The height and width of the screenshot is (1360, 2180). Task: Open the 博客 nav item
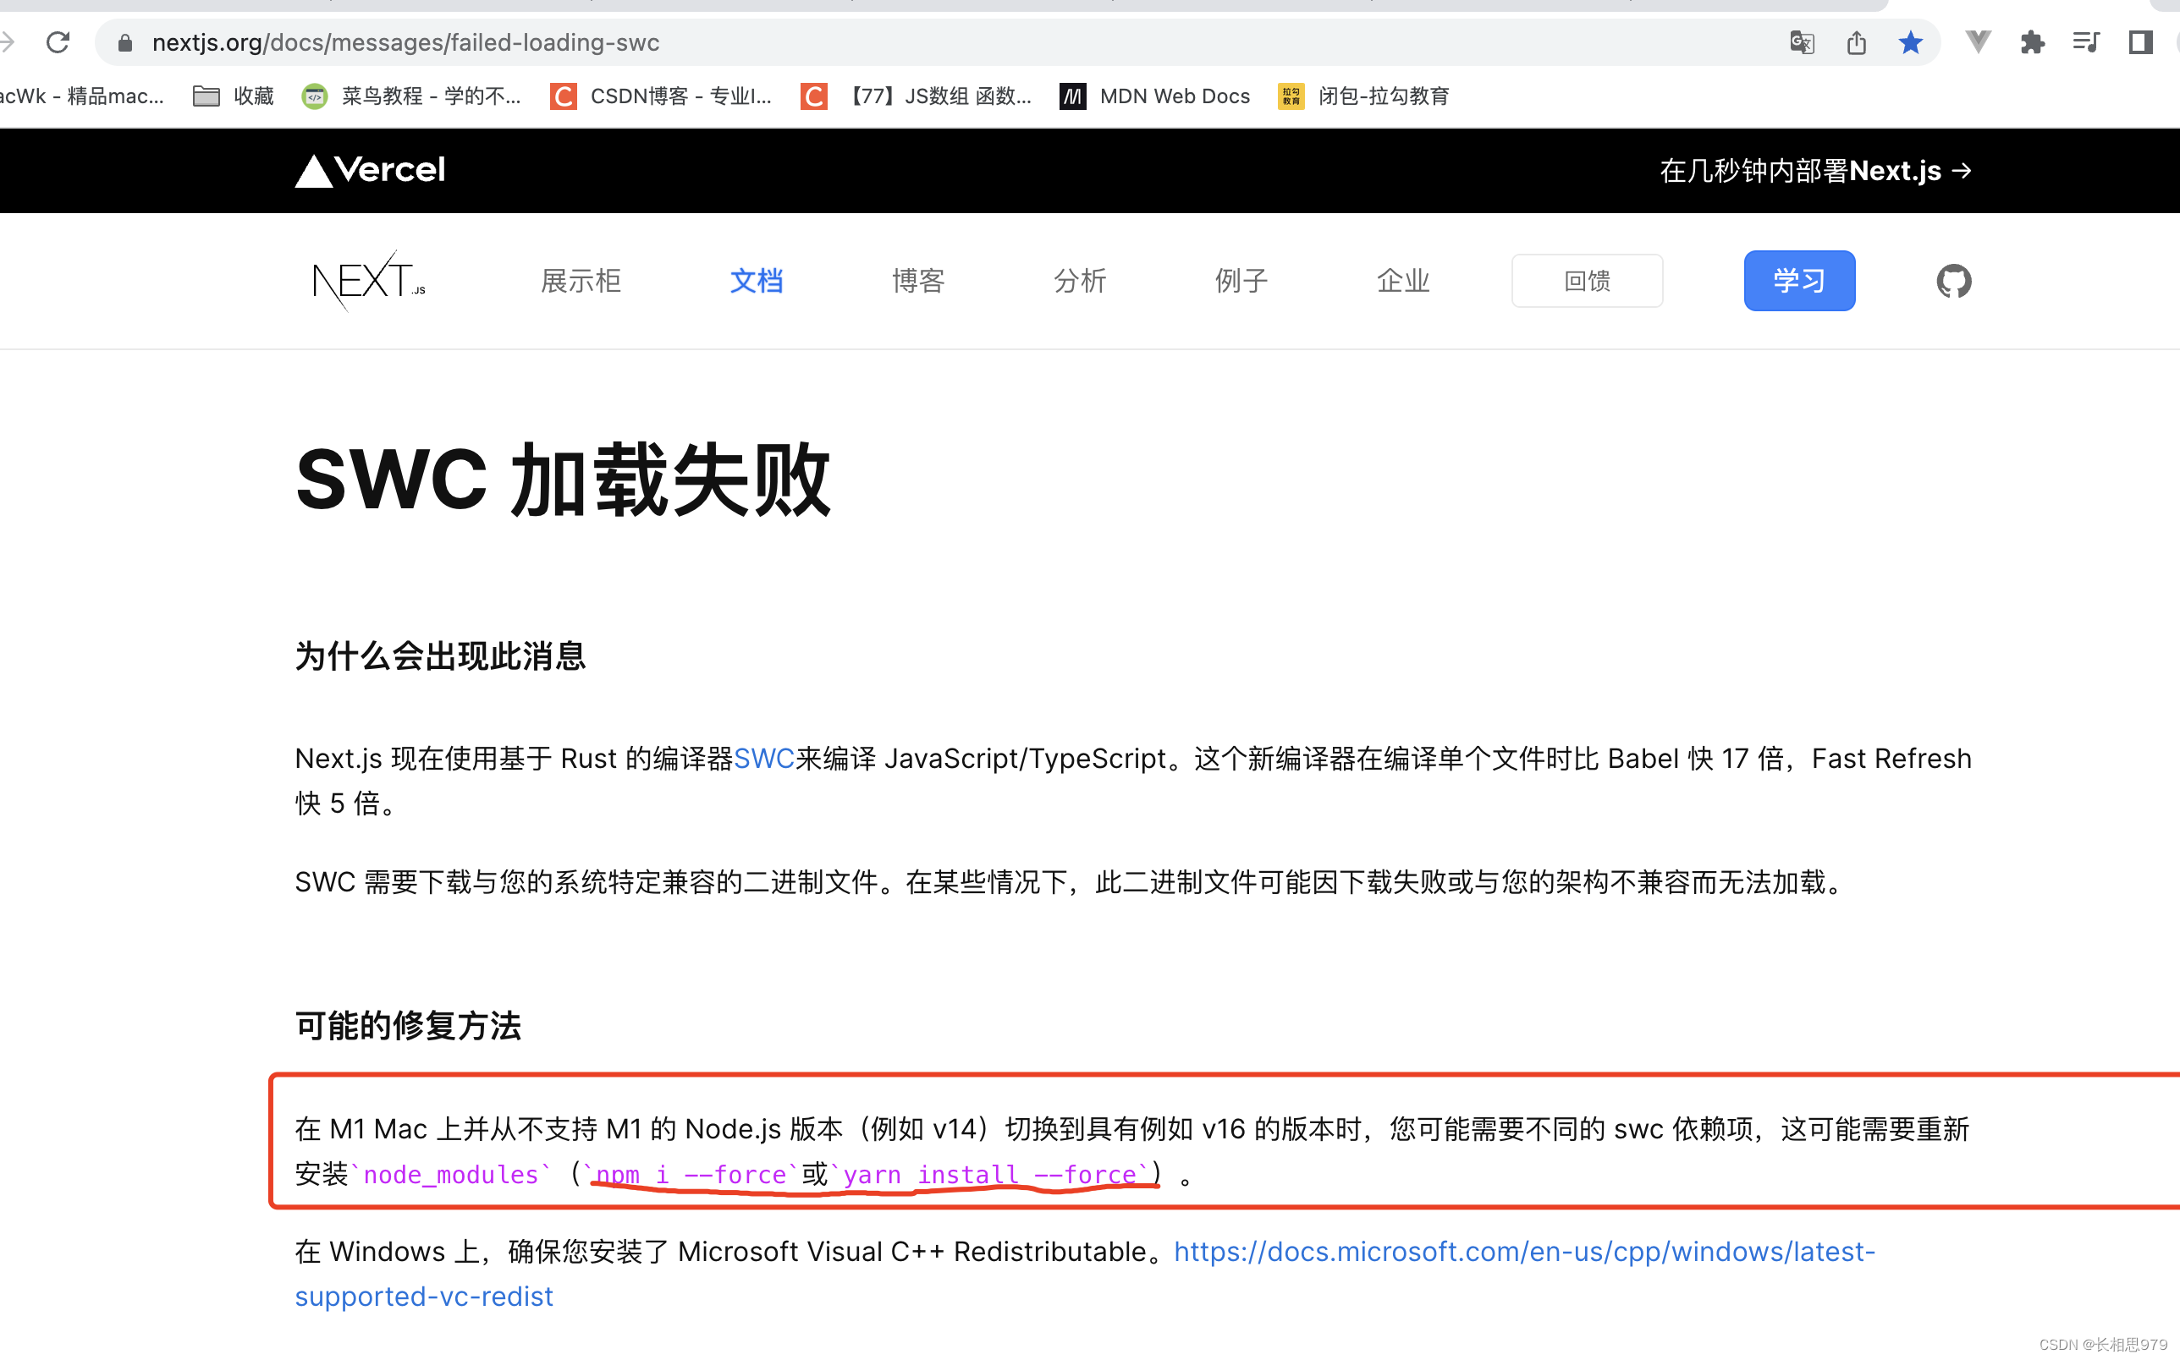pyautogui.click(x=917, y=281)
